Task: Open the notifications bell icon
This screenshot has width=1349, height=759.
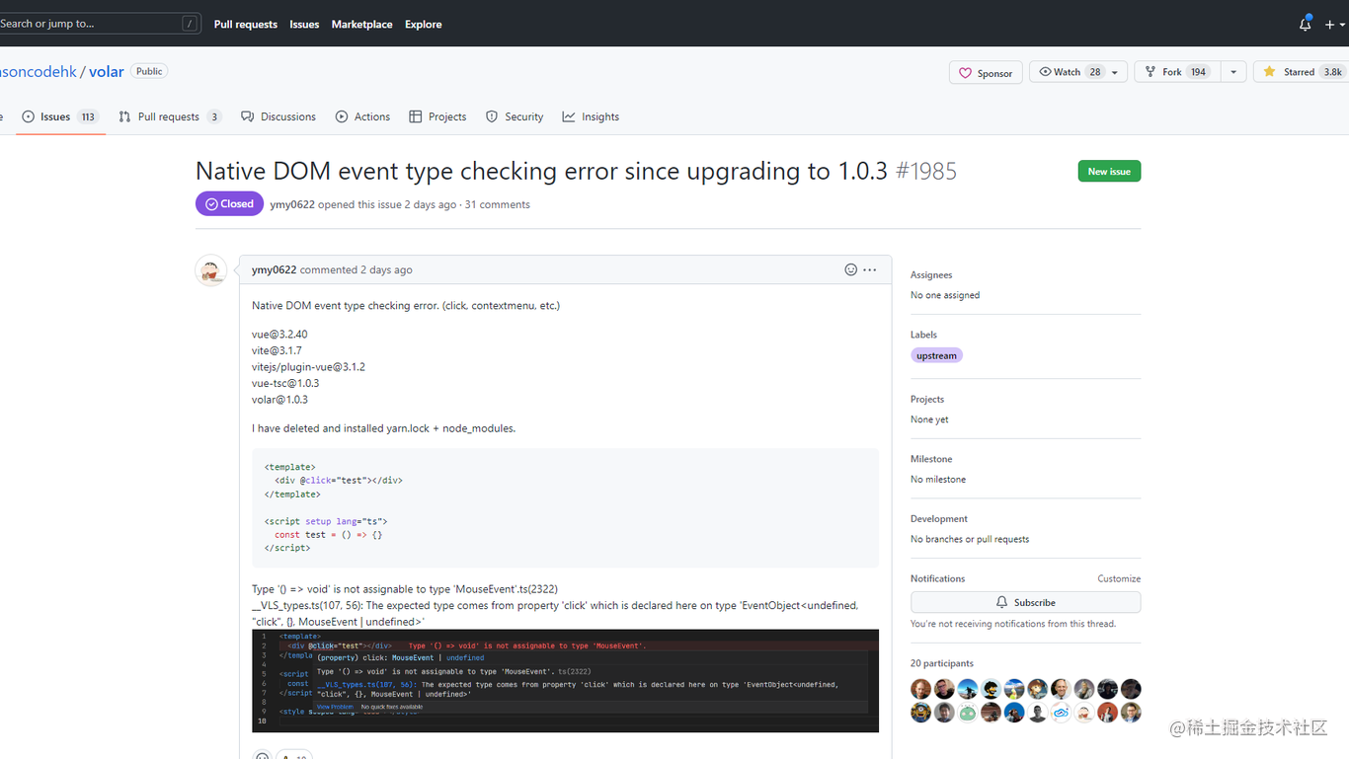Action: point(1305,24)
